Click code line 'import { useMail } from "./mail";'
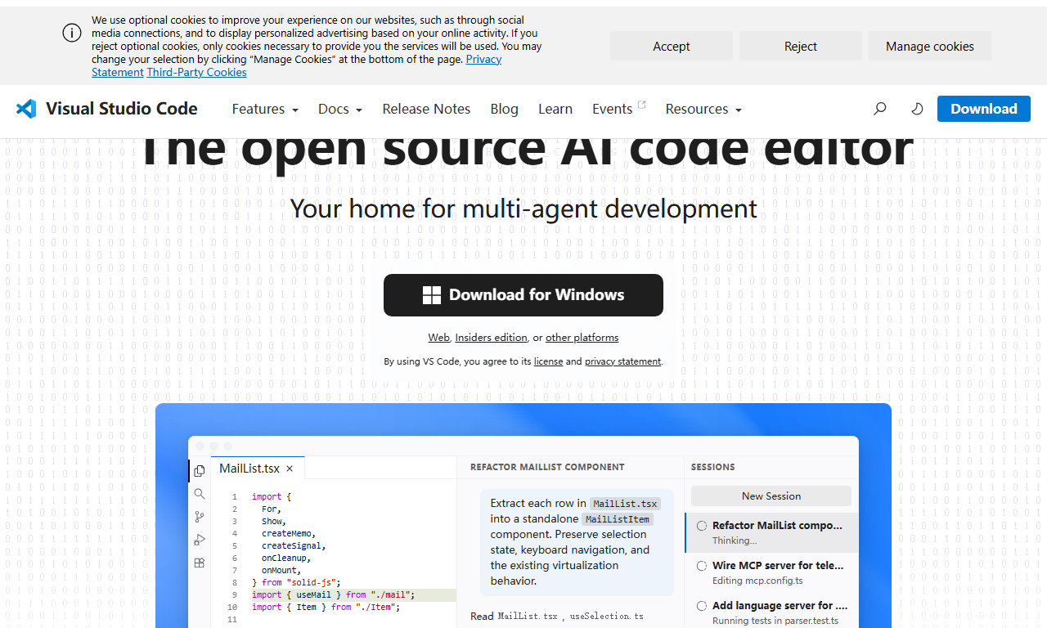This screenshot has height=628, width=1047. 334,594
